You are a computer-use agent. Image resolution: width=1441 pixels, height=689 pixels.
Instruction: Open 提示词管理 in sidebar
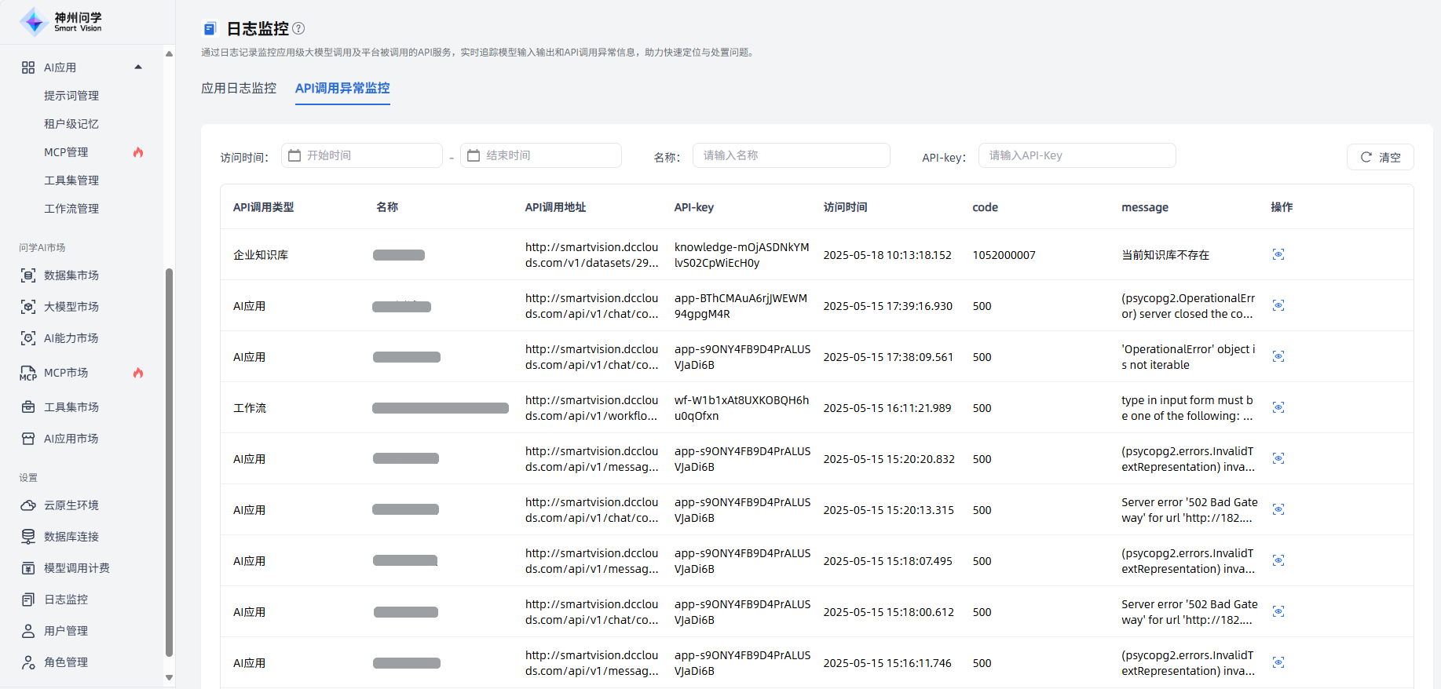(71, 96)
